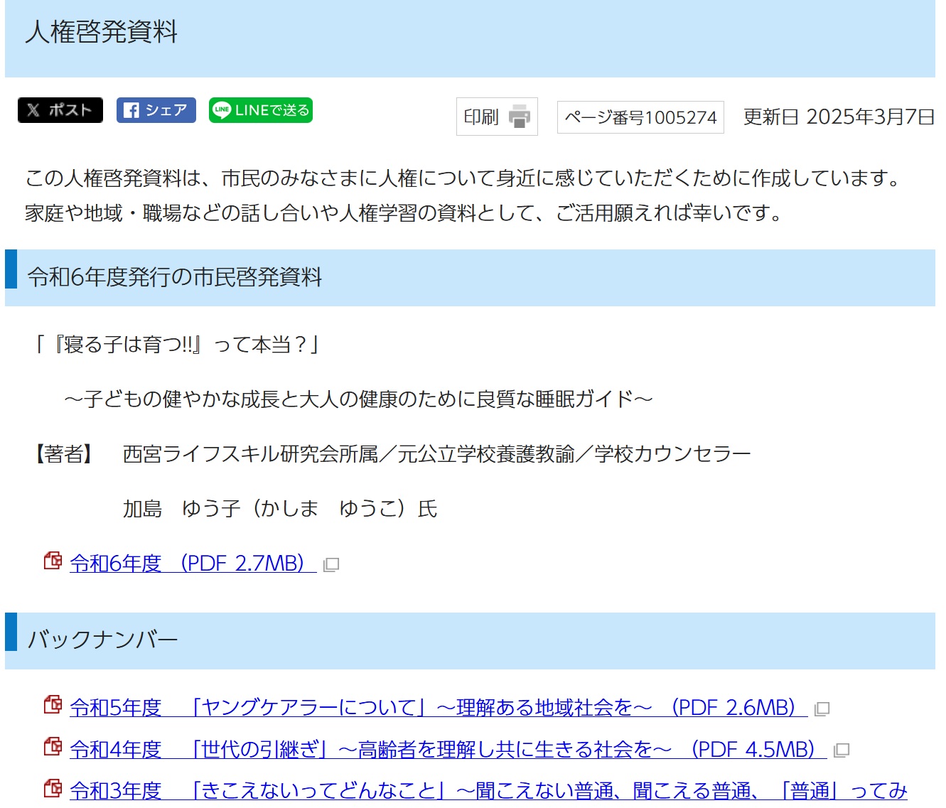The height and width of the screenshot is (808, 946).
Task: Send the page with LINEで送る button
Action: [260, 110]
